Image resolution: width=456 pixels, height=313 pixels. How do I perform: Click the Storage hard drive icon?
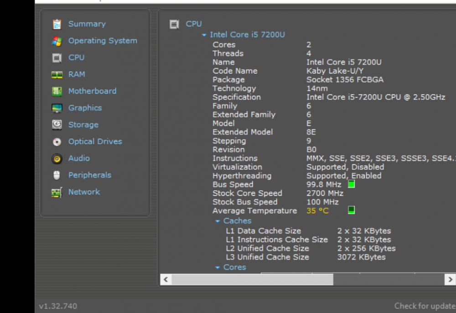click(57, 125)
